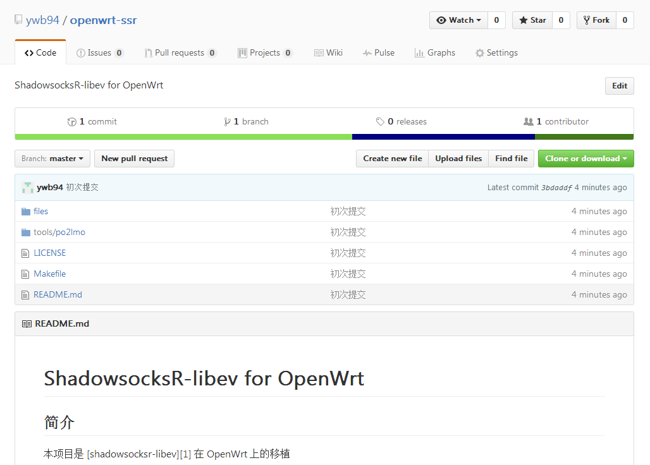The image size is (650, 465).
Task: Click the file icon for LICENSE
Action: pos(25,253)
